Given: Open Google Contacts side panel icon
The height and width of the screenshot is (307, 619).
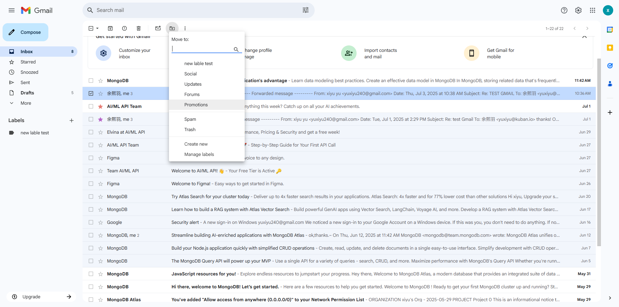Looking at the screenshot, I should click(610, 84).
